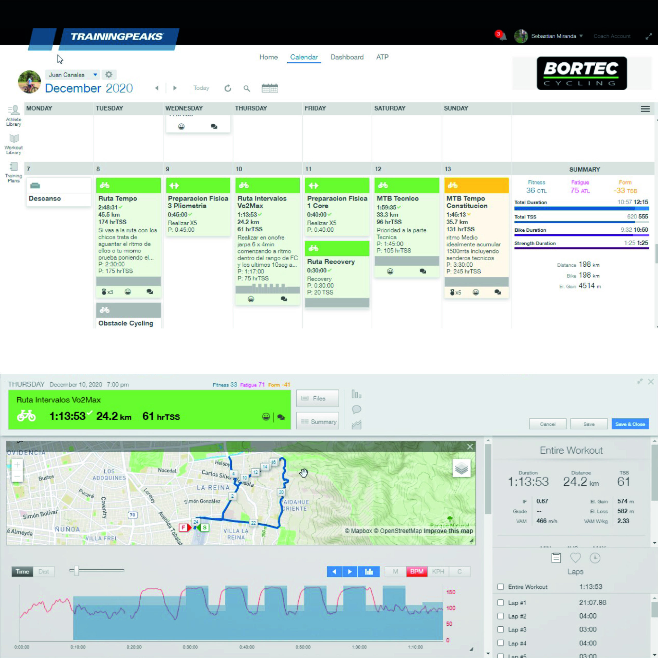Click the Coach Account link
The width and height of the screenshot is (658, 658).
[x=612, y=36]
